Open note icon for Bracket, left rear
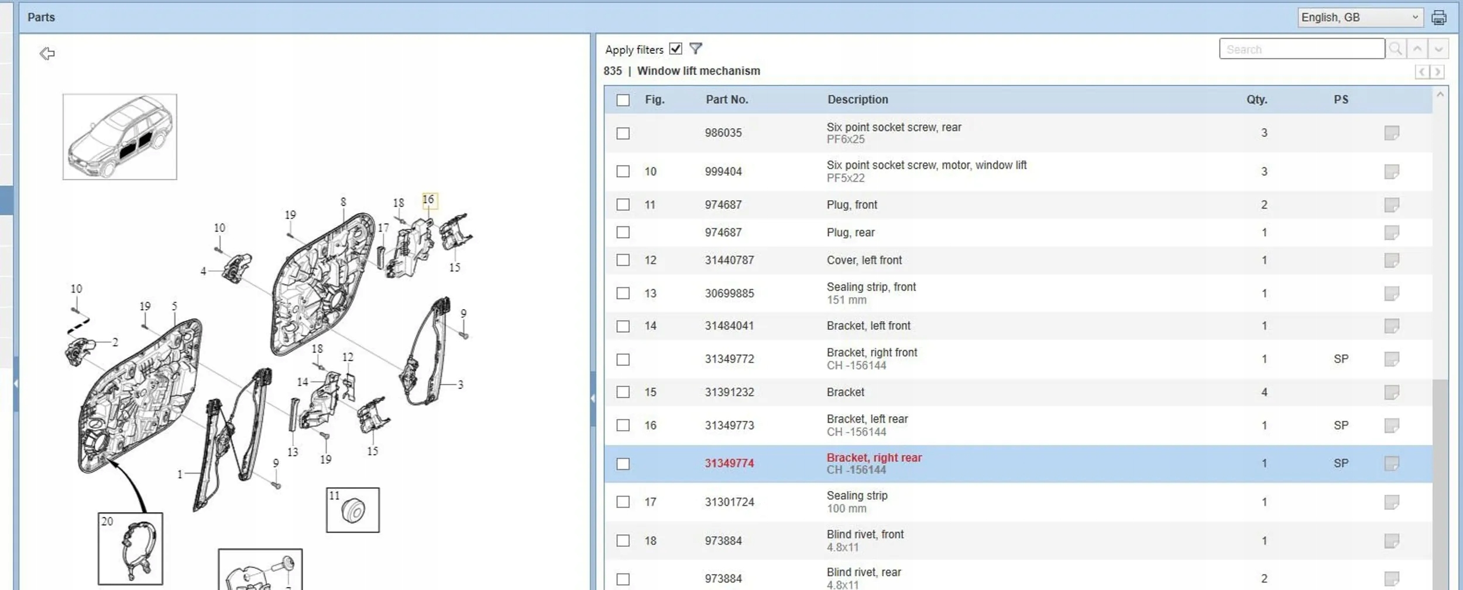The image size is (1463, 590). [1392, 426]
